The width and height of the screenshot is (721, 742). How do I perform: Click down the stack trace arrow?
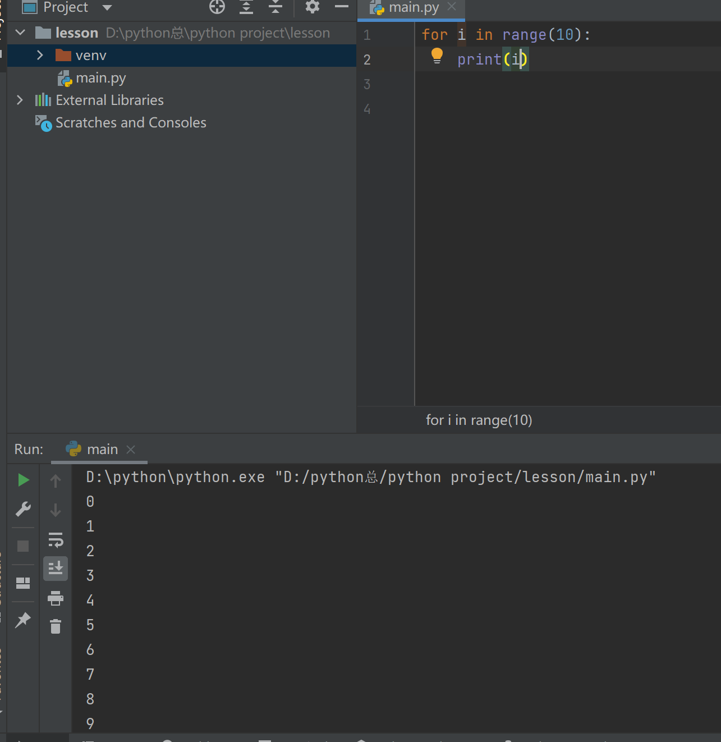pos(56,510)
